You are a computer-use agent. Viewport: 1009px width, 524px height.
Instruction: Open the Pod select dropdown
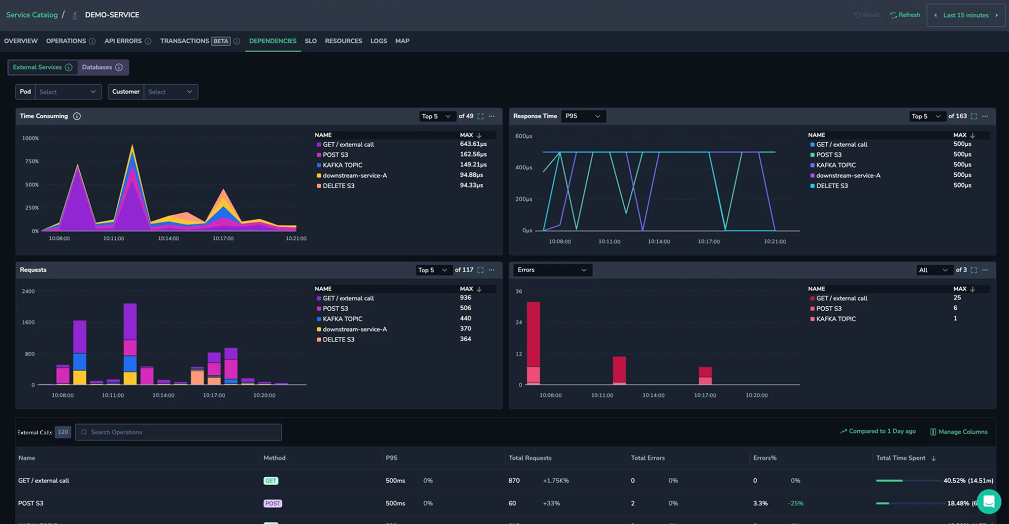(68, 92)
